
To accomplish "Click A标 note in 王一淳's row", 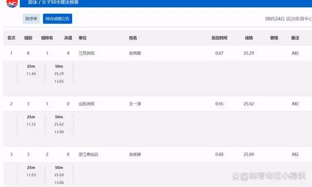I will click(295, 104).
